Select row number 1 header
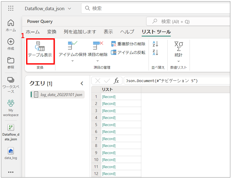 pyautogui.click(x=96, y=97)
